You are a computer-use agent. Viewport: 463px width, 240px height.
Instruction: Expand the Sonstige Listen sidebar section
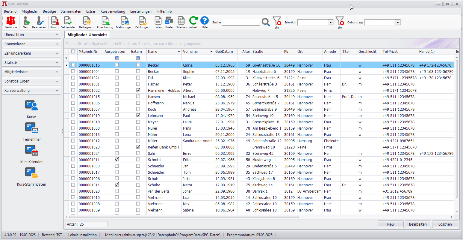tap(31, 81)
